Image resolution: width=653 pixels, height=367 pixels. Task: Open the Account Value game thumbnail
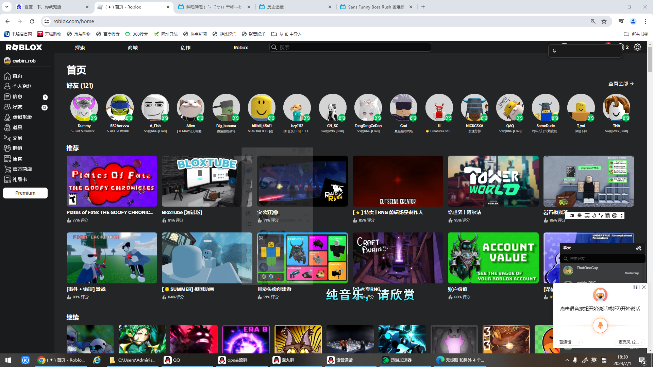click(x=493, y=258)
